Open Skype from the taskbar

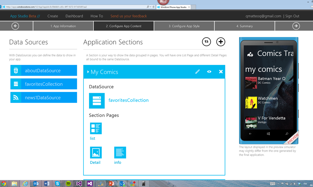(x=57, y=183)
